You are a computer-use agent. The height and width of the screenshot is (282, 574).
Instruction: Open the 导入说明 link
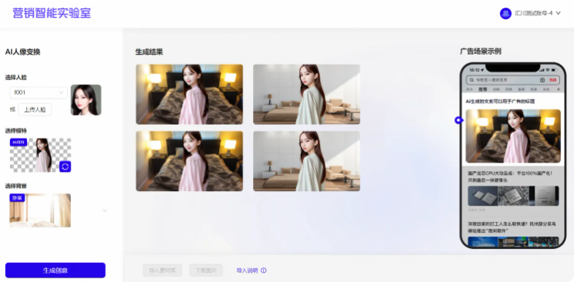247,270
